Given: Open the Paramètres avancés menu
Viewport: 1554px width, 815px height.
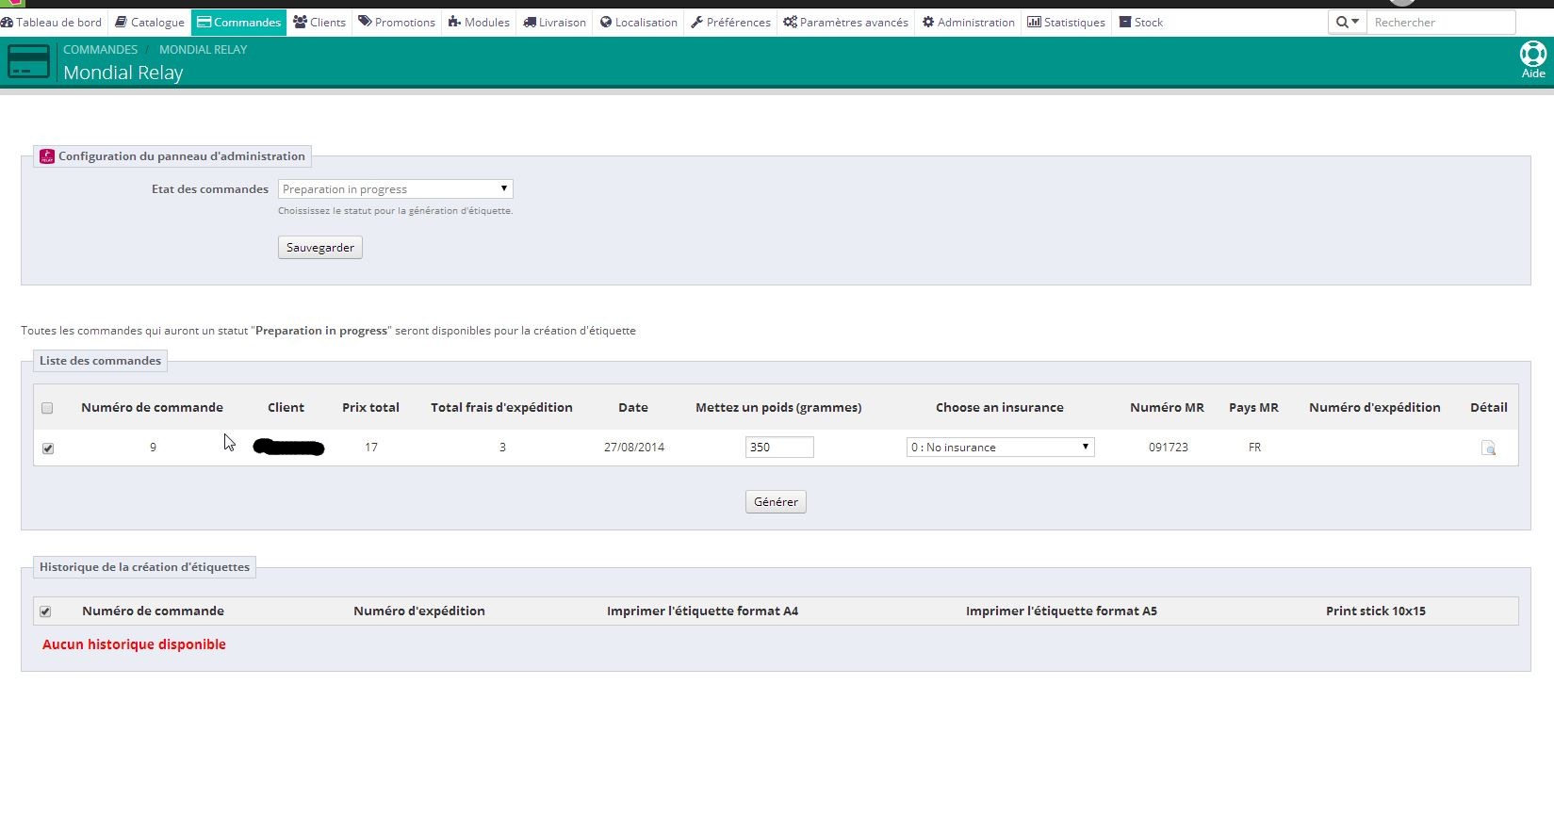Looking at the screenshot, I should 846,22.
